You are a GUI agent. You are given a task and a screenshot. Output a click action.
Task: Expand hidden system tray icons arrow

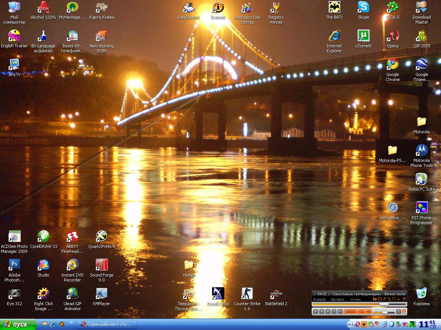point(350,325)
